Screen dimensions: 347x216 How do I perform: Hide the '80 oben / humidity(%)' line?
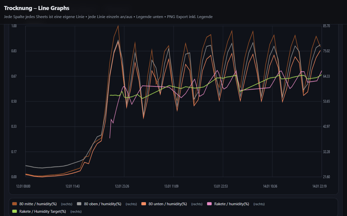(x=103, y=204)
